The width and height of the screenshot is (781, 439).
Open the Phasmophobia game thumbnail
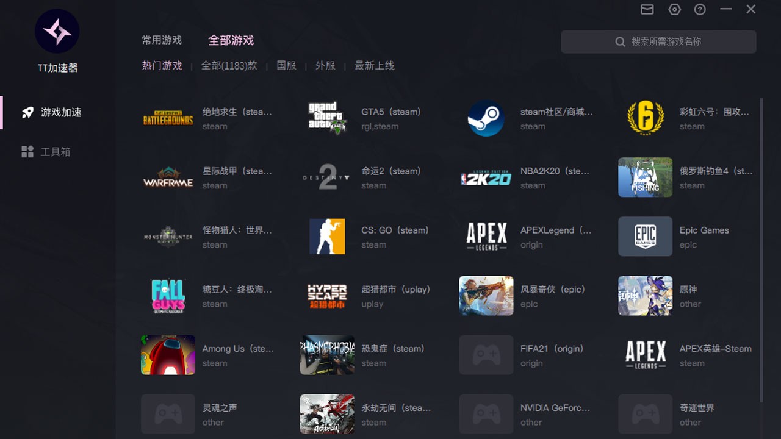(x=327, y=355)
